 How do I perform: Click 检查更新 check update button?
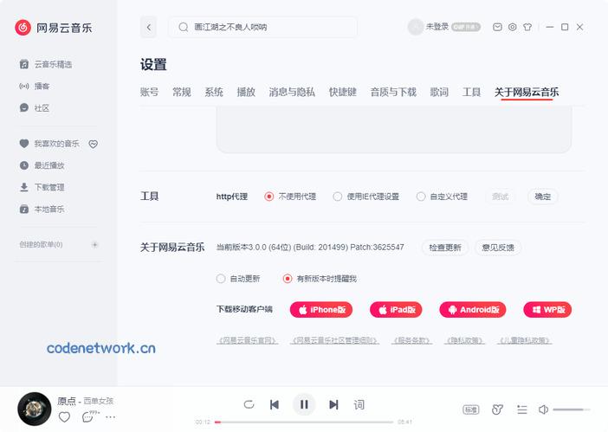click(x=445, y=248)
